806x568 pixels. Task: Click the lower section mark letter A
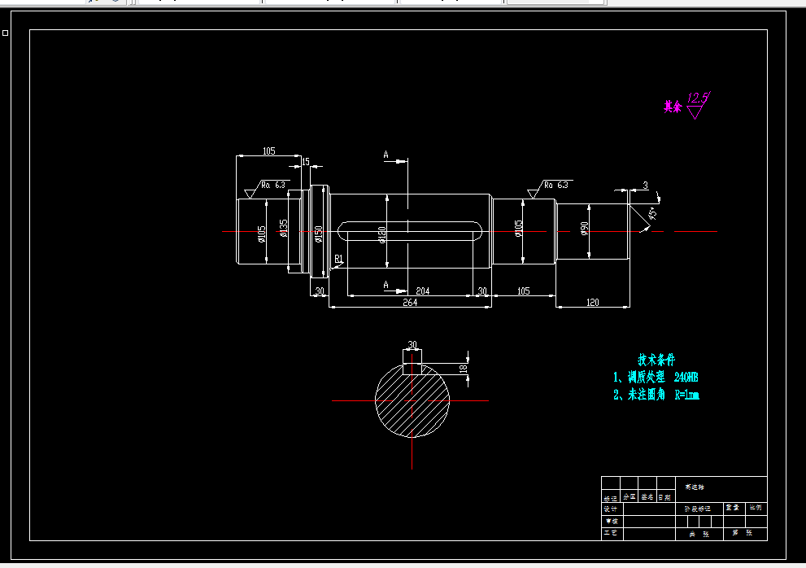(386, 285)
